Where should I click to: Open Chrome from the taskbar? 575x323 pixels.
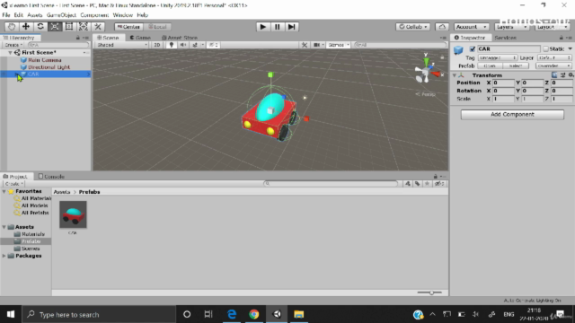[x=253, y=314]
